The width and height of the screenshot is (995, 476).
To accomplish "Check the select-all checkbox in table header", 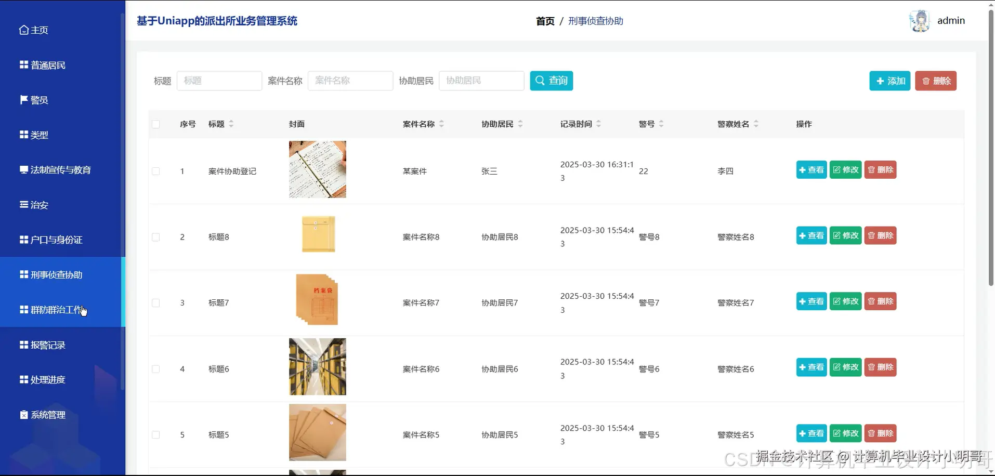I will pyautogui.click(x=155, y=124).
